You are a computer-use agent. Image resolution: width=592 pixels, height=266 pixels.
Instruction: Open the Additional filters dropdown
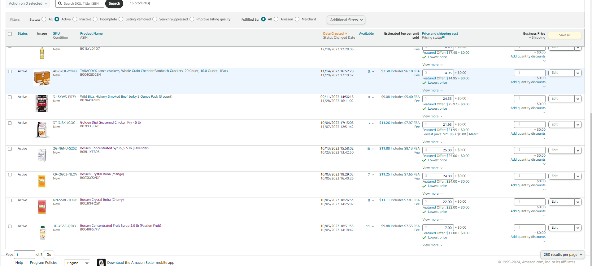click(346, 20)
